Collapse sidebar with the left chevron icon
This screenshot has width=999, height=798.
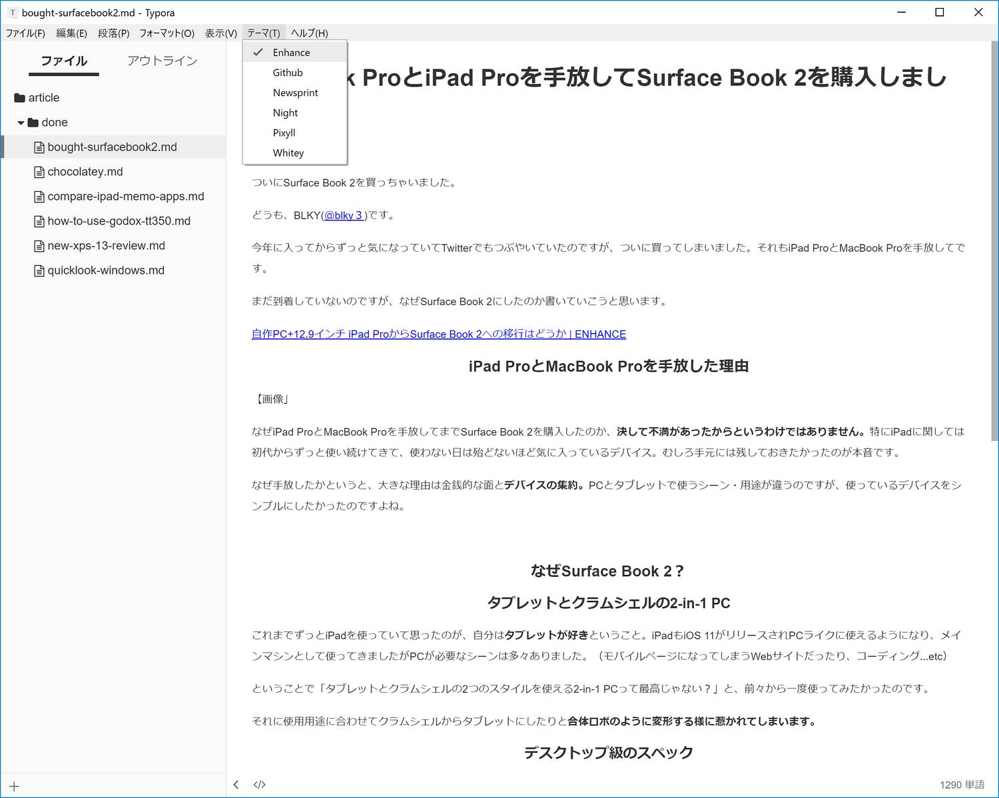pos(236,785)
